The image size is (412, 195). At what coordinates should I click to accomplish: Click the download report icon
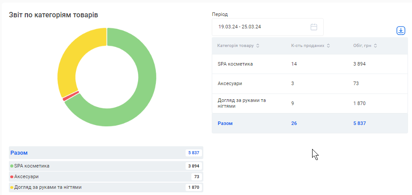pyautogui.click(x=401, y=31)
